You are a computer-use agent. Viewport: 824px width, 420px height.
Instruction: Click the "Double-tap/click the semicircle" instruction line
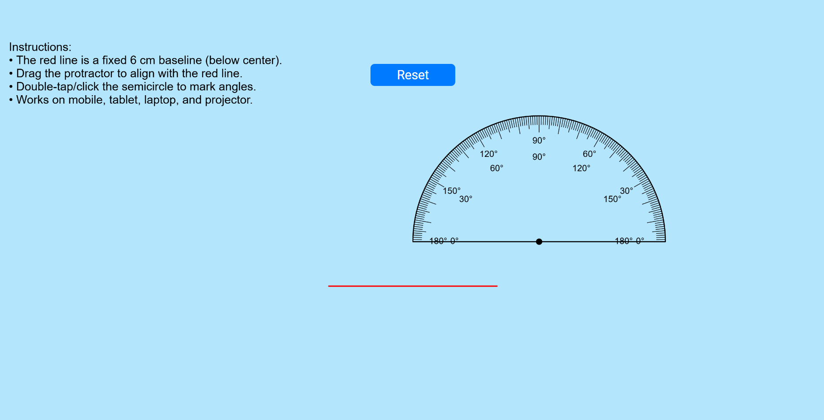coord(136,87)
